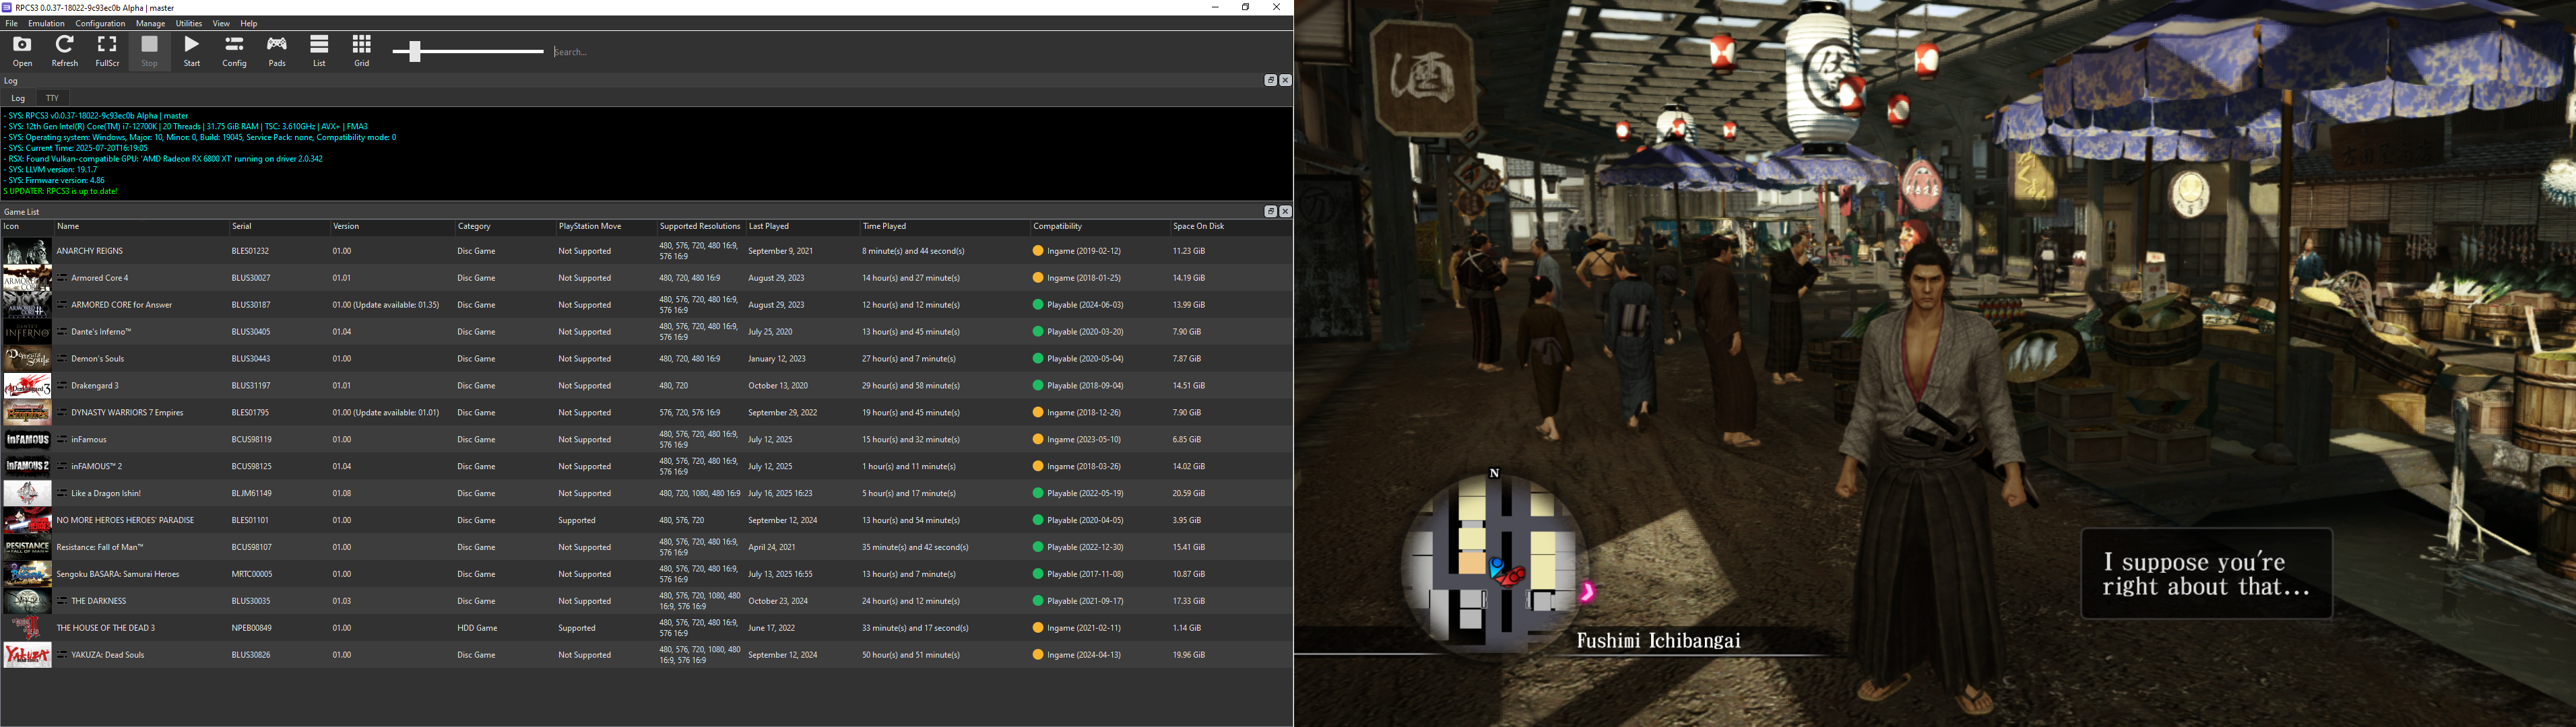Sort by the Space On Disk header
Image resolution: width=2576 pixels, height=727 pixels.
(x=1231, y=227)
